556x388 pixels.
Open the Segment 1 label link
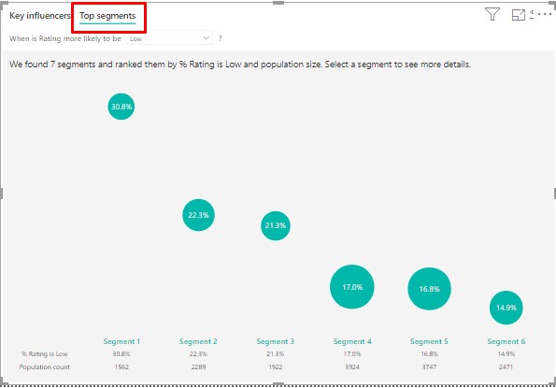(x=121, y=341)
